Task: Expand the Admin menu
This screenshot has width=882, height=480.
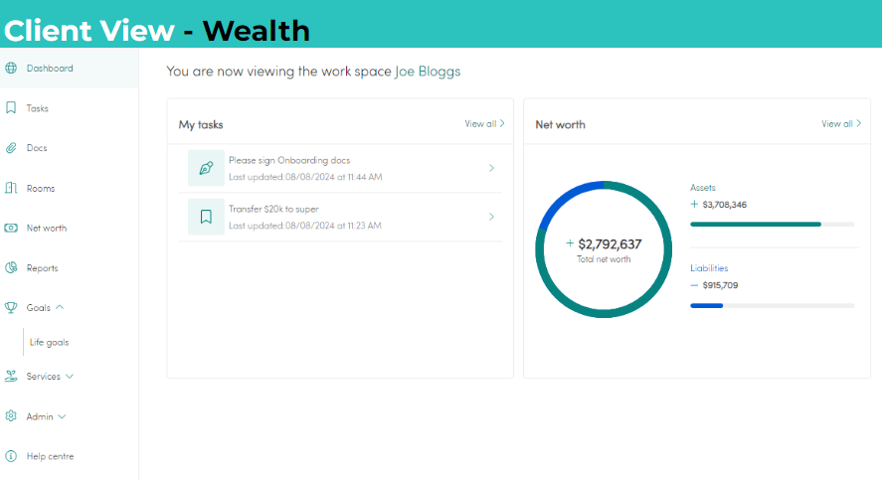Action: point(62,416)
